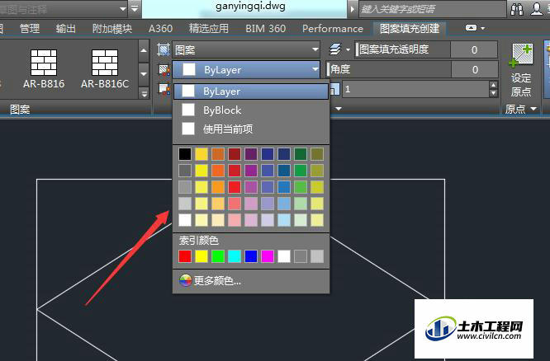Pick index color magenta swatch
Image resolution: width=550 pixels, height=361 pixels.
[268, 256]
